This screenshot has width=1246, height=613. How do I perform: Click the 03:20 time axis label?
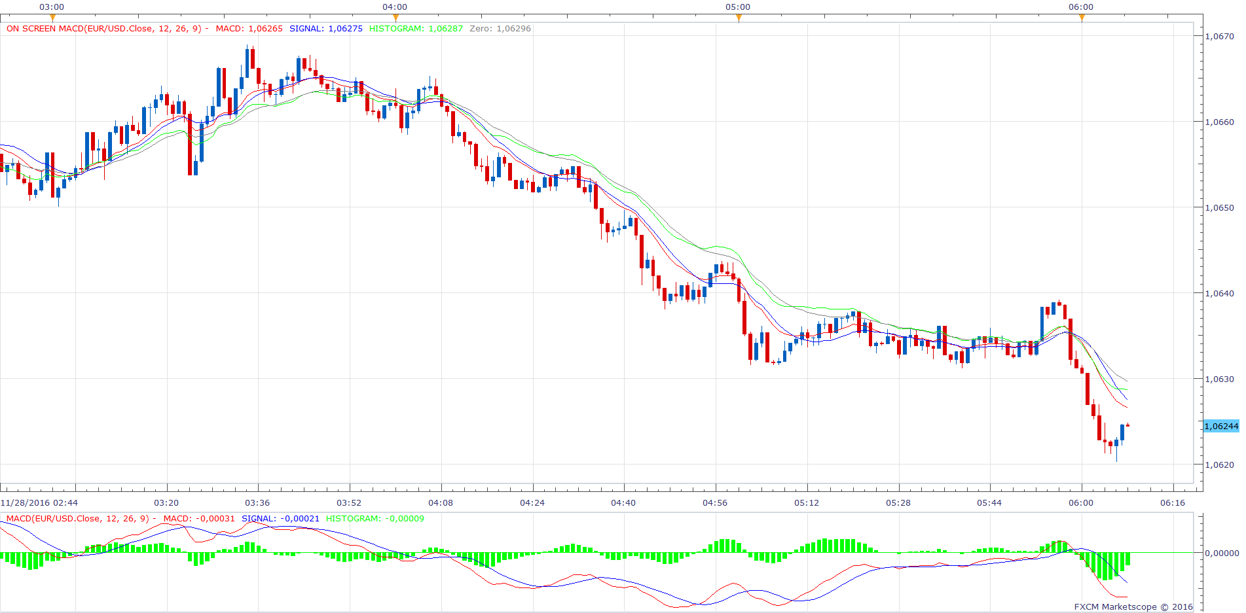pos(166,502)
